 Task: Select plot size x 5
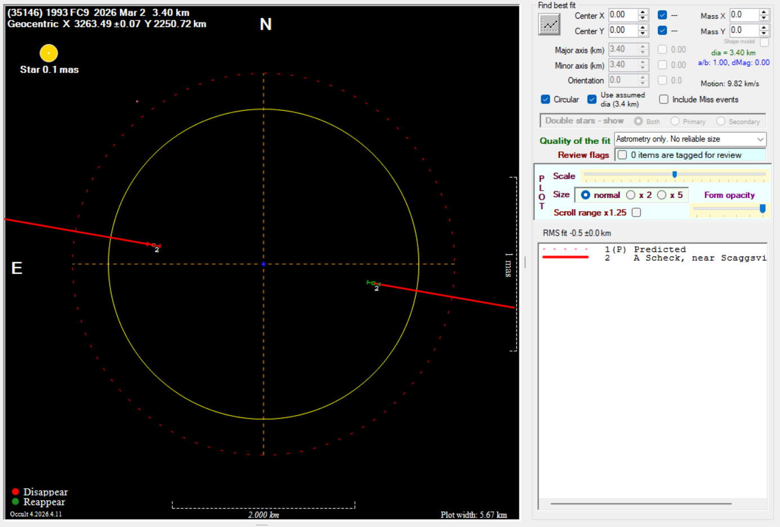(662, 195)
